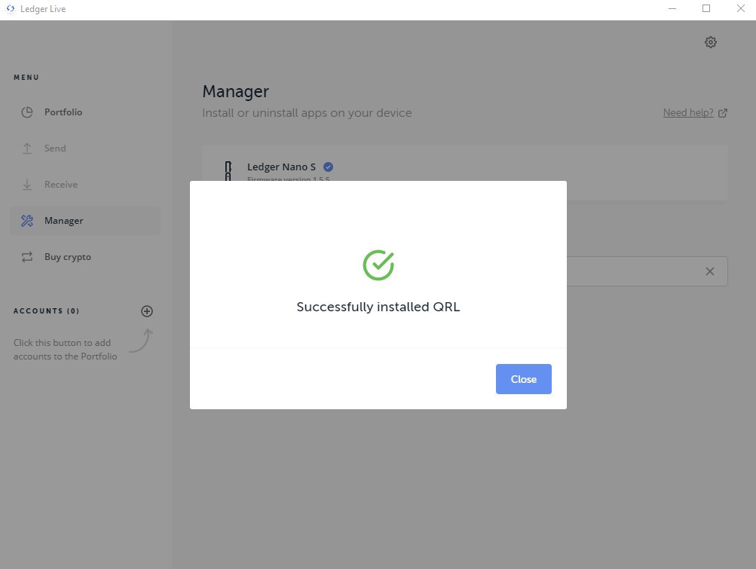
Task: Select Portfolio in the sidebar menu
Action: click(63, 112)
